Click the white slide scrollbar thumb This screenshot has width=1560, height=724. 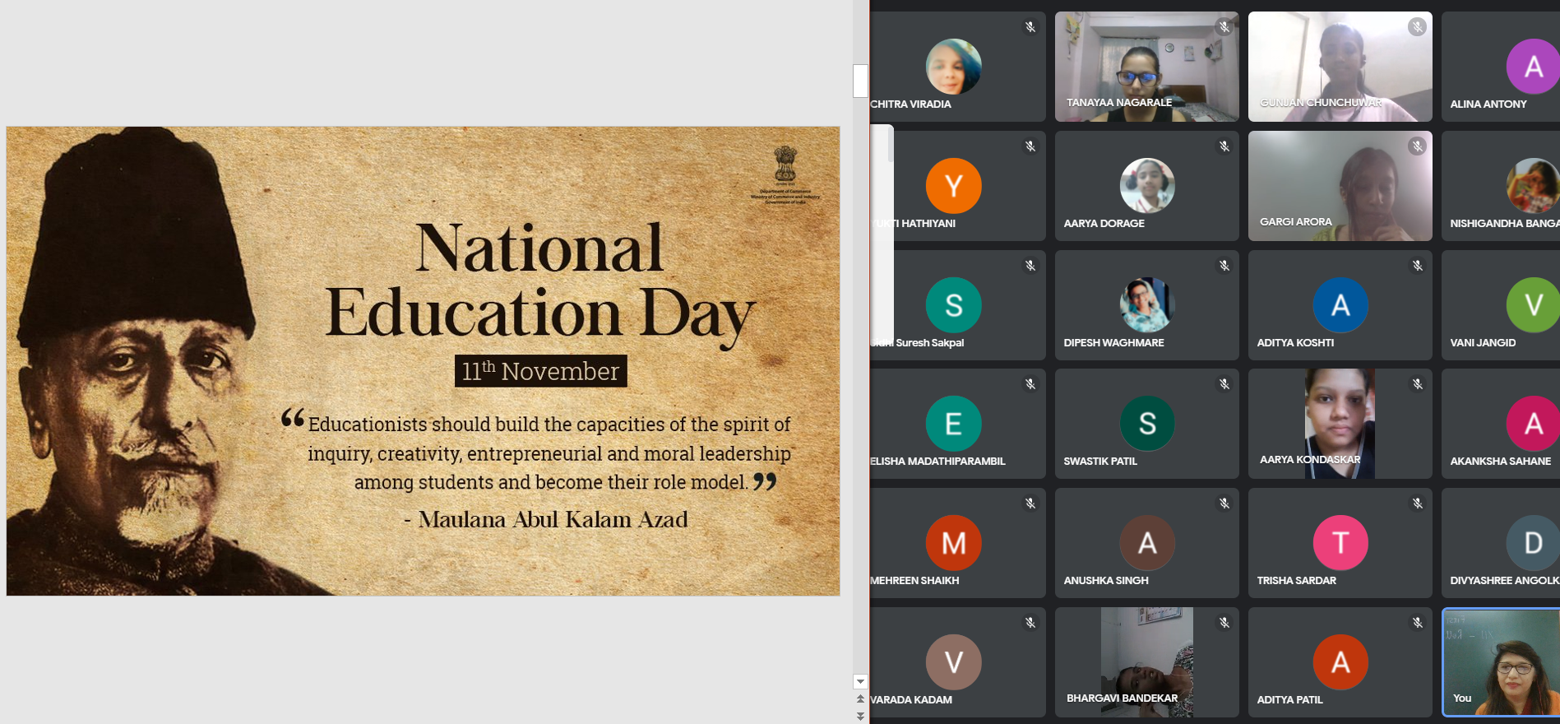[860, 81]
